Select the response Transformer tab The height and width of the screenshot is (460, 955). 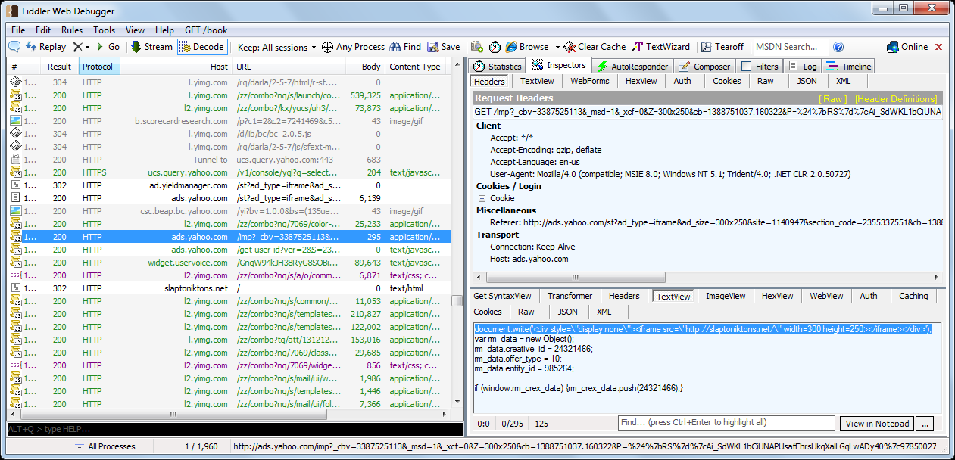click(570, 296)
